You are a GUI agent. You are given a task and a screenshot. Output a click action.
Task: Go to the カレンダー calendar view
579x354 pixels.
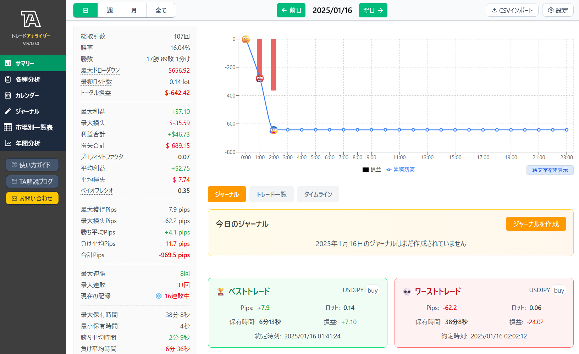[x=33, y=95]
